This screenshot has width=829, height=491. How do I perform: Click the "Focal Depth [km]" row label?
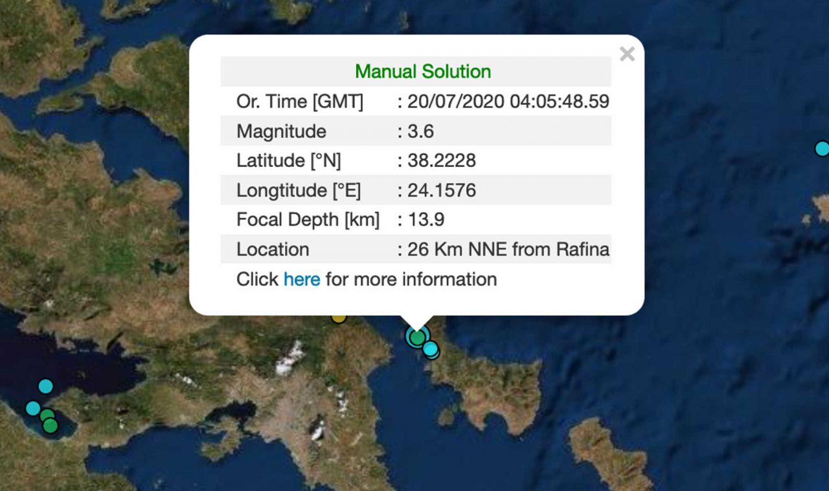click(x=308, y=220)
